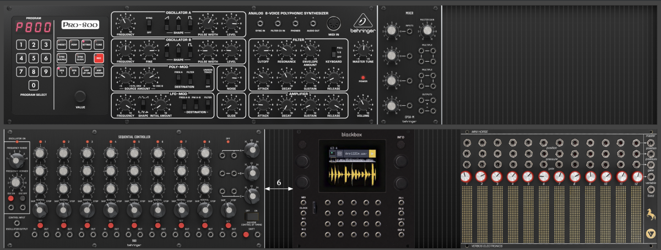Click yellow icon beside file name on blackbox
Viewport: 661px width, 250px height.
click(372, 154)
